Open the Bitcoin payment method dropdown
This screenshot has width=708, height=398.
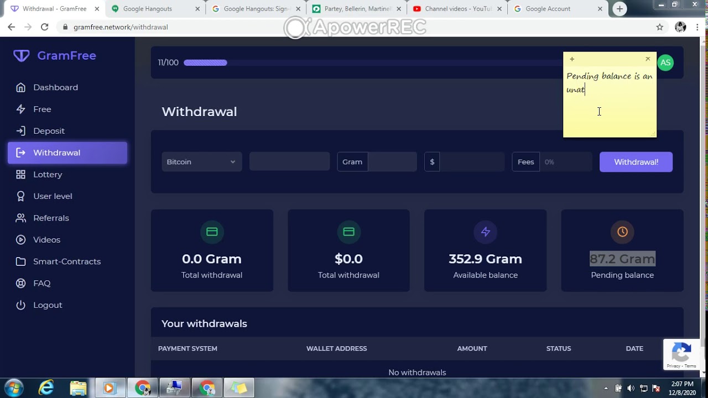click(201, 162)
